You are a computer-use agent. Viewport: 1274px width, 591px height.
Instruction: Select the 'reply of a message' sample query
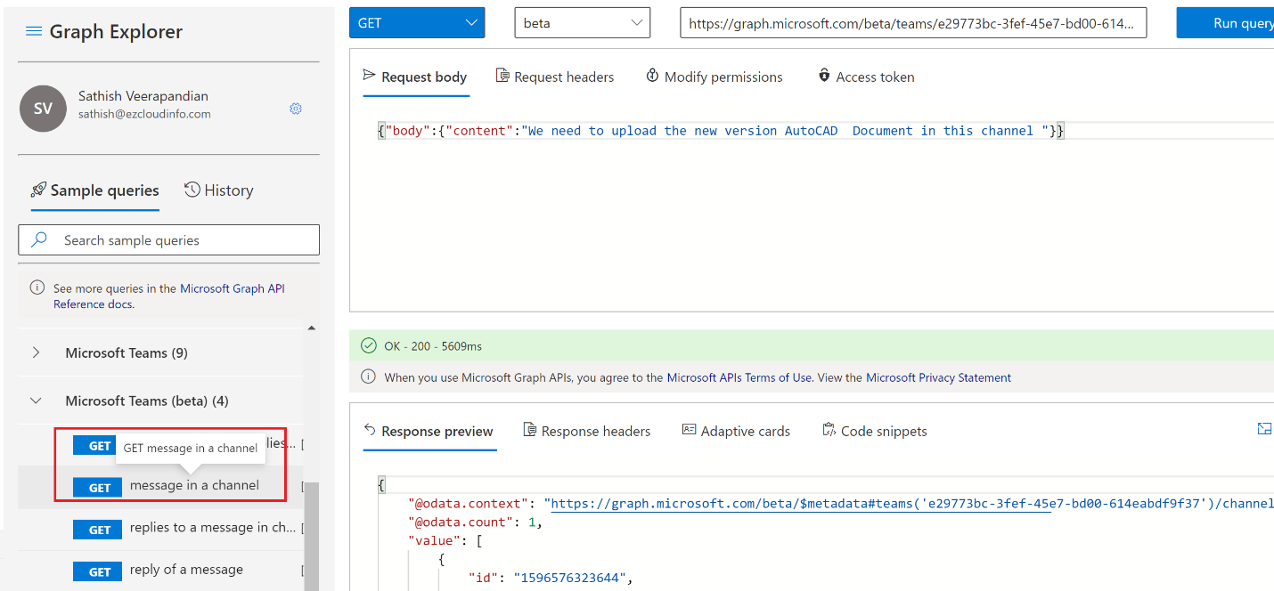186,571
